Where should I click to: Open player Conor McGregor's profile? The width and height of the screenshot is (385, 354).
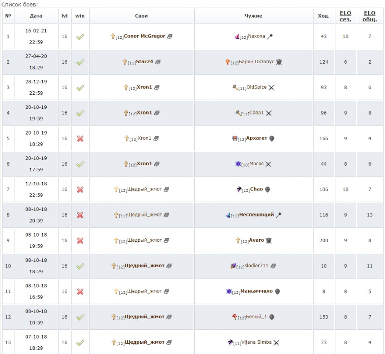click(145, 36)
